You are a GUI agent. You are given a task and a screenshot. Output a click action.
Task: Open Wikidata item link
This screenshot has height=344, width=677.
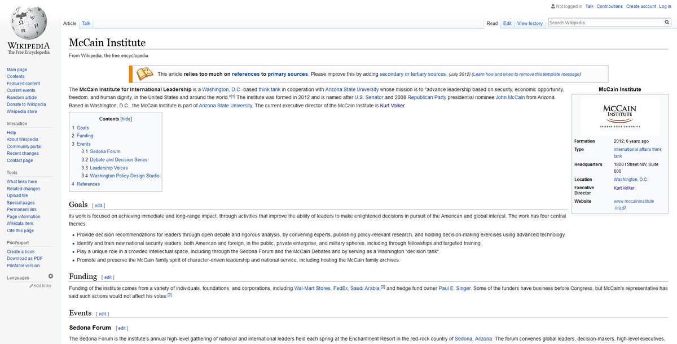tap(21, 224)
